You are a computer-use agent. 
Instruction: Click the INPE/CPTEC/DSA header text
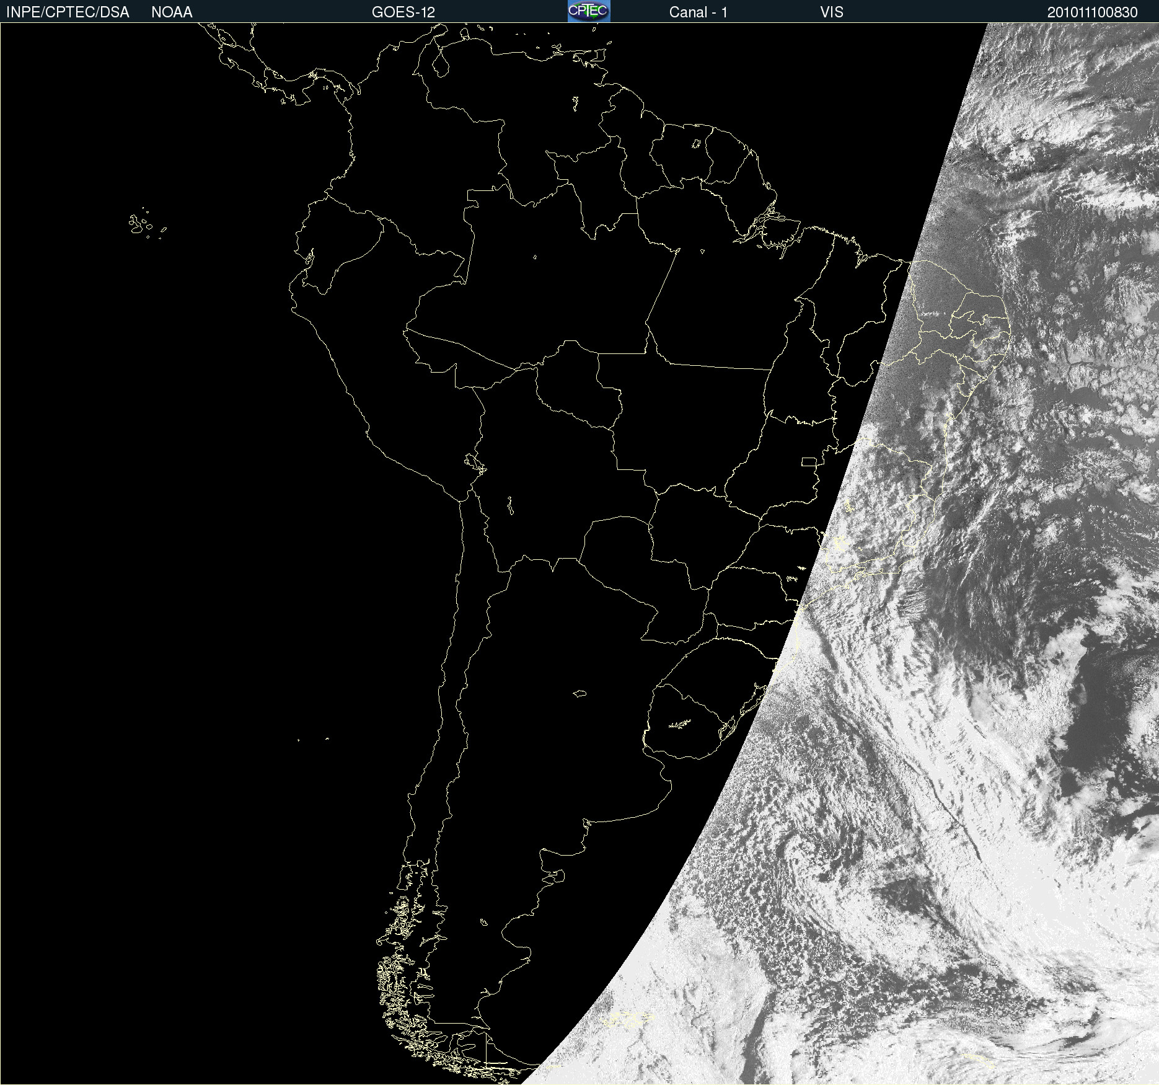[x=68, y=12]
